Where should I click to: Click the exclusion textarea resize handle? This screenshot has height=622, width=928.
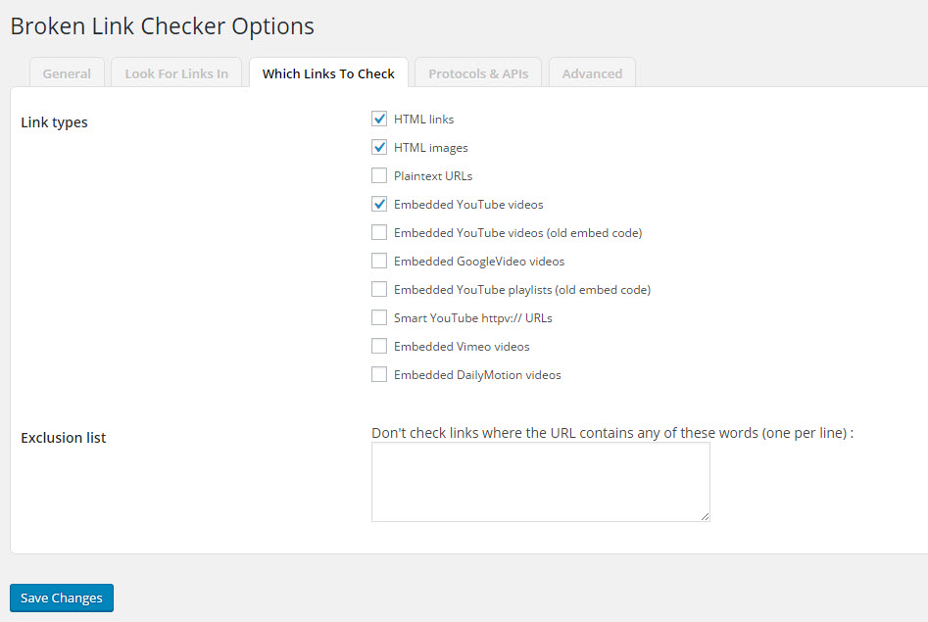point(705,516)
